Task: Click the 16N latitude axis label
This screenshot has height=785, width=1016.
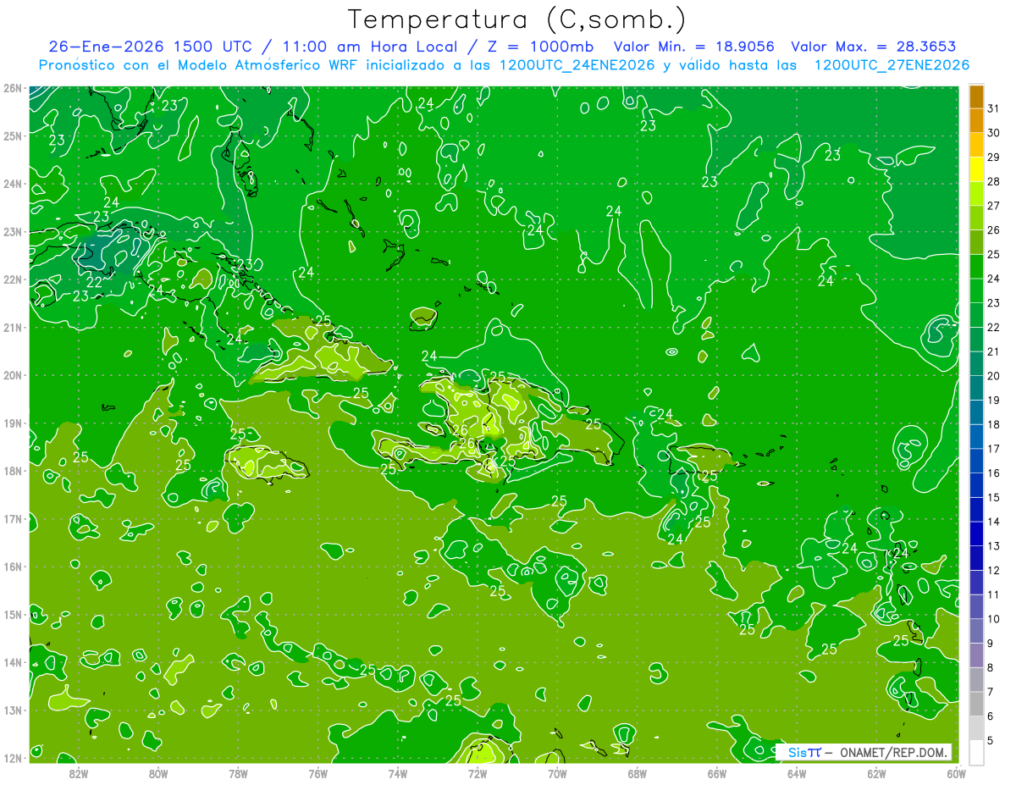Action: [13, 567]
